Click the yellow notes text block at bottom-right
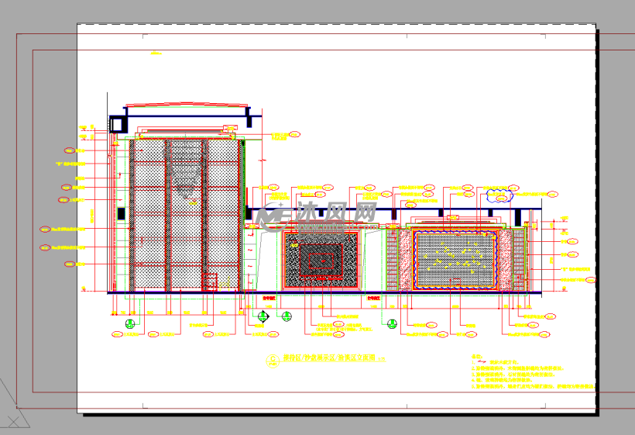Viewport: 635px width, 435px height. [x=530, y=374]
